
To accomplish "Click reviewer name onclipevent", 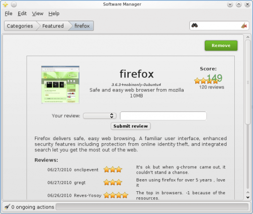I will click(x=86, y=169).
